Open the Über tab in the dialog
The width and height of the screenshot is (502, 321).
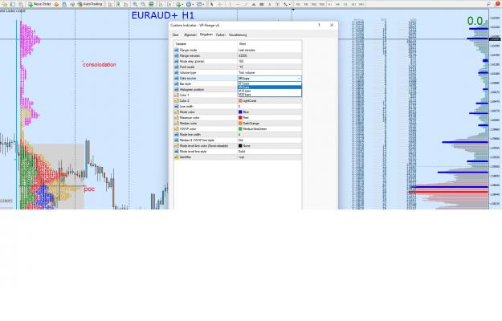pyautogui.click(x=175, y=35)
